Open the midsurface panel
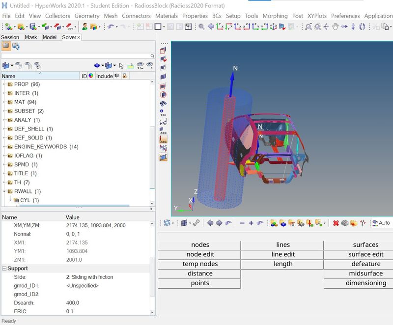393x325 pixels. (365, 273)
